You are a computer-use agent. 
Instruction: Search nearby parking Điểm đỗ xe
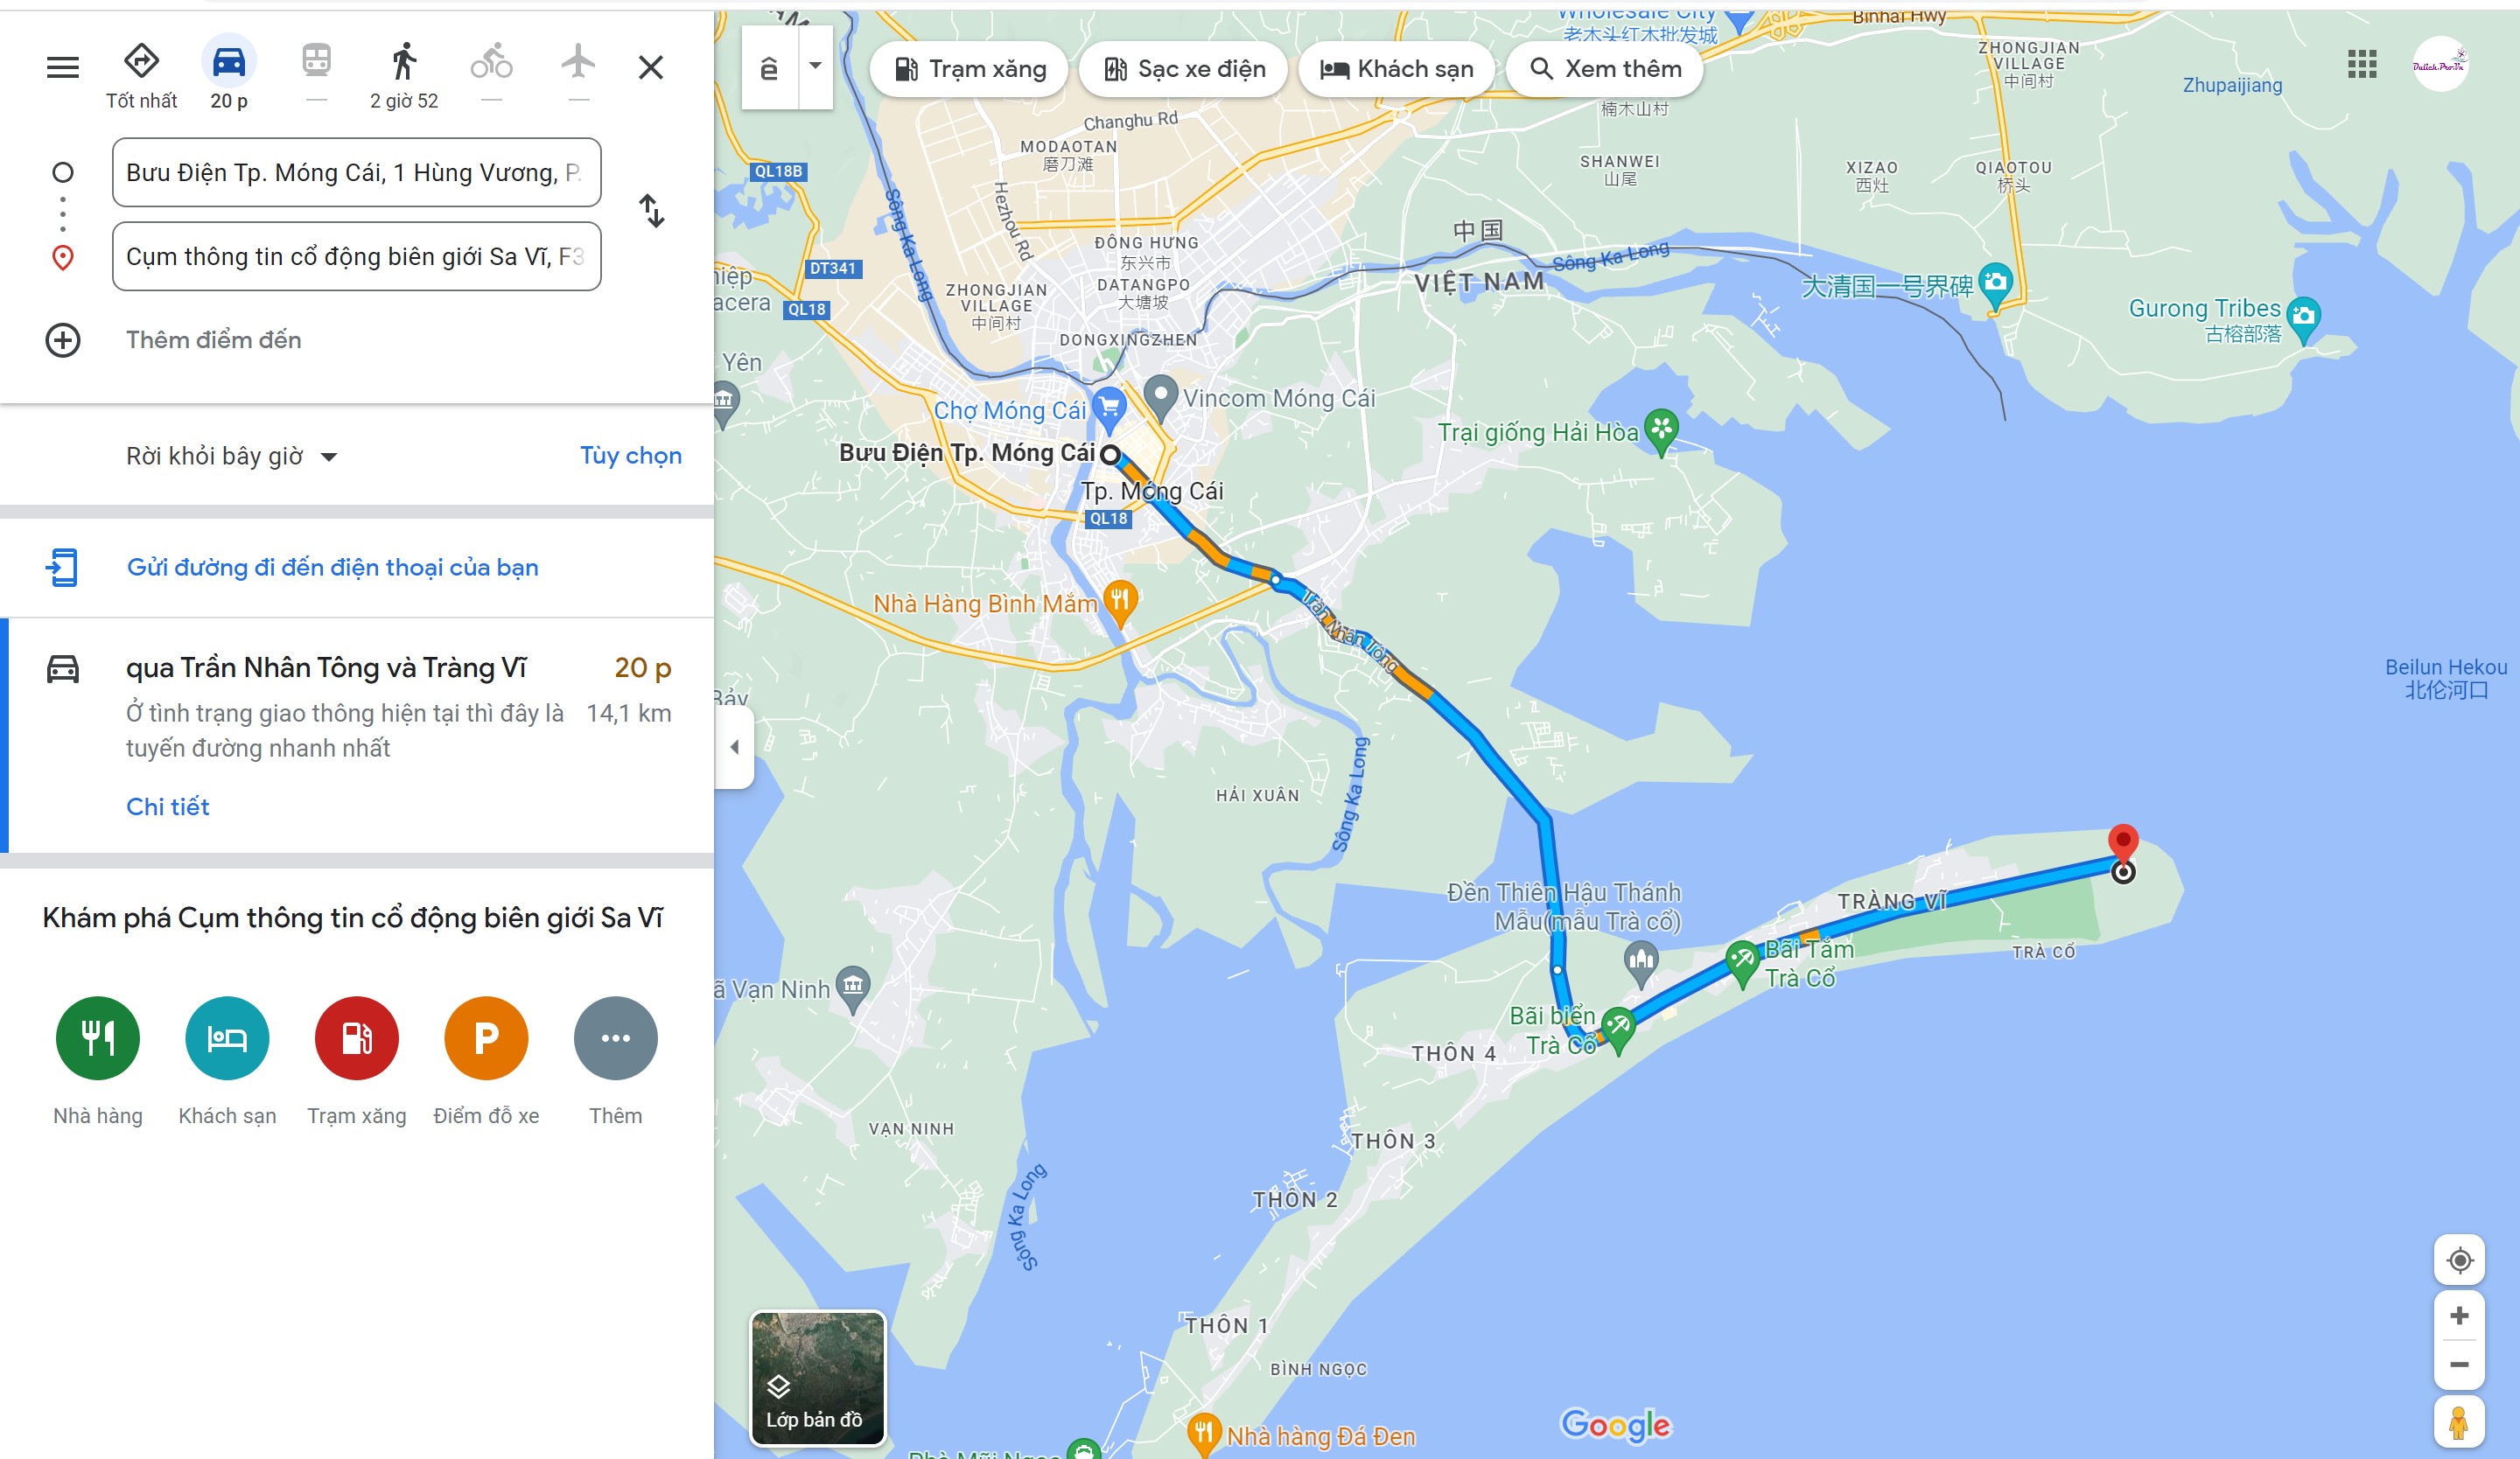pos(486,1060)
